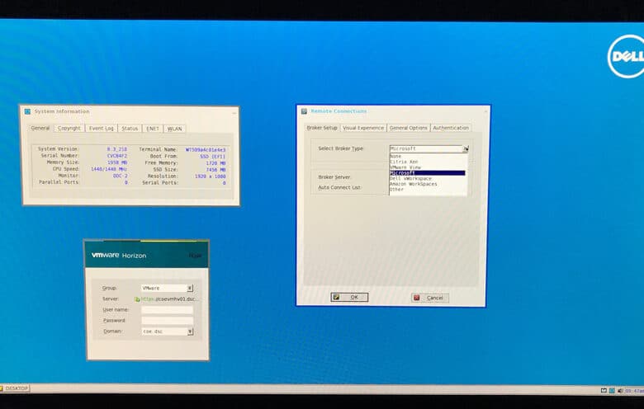Minimize the System Information window

(x=234, y=111)
